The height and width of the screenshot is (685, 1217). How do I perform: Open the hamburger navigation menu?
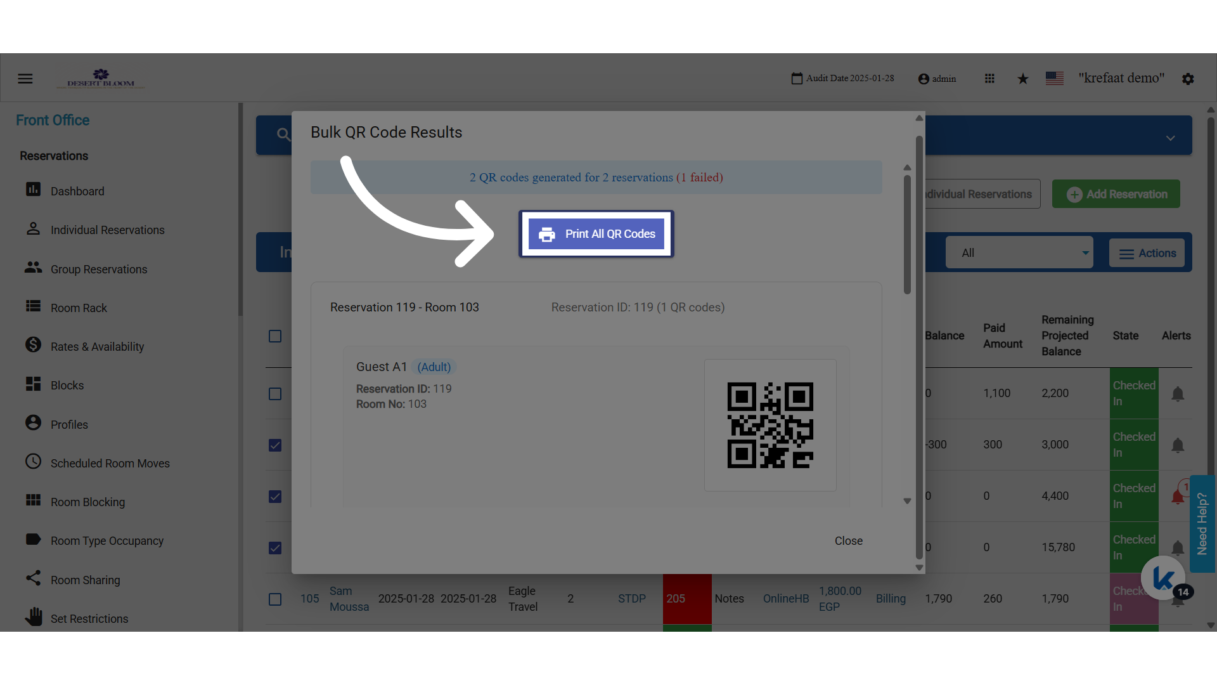25,79
